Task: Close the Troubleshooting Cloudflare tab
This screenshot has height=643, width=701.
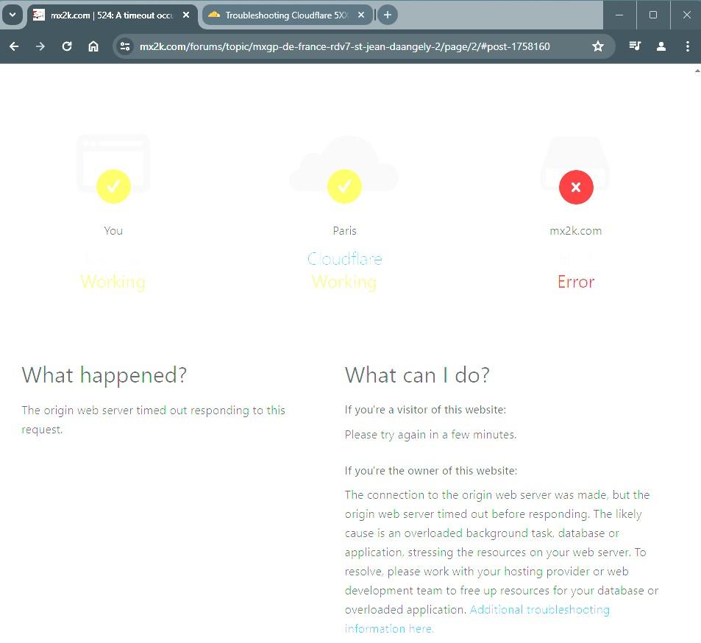Action: click(x=361, y=15)
